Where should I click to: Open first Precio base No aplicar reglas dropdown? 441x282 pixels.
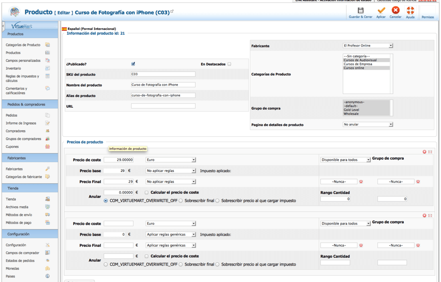(170, 171)
